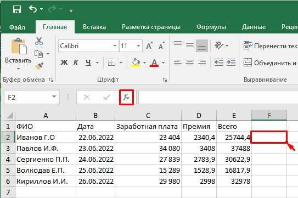Select cell with total 32978
The width and height of the screenshot is (298, 198).
[234, 182]
